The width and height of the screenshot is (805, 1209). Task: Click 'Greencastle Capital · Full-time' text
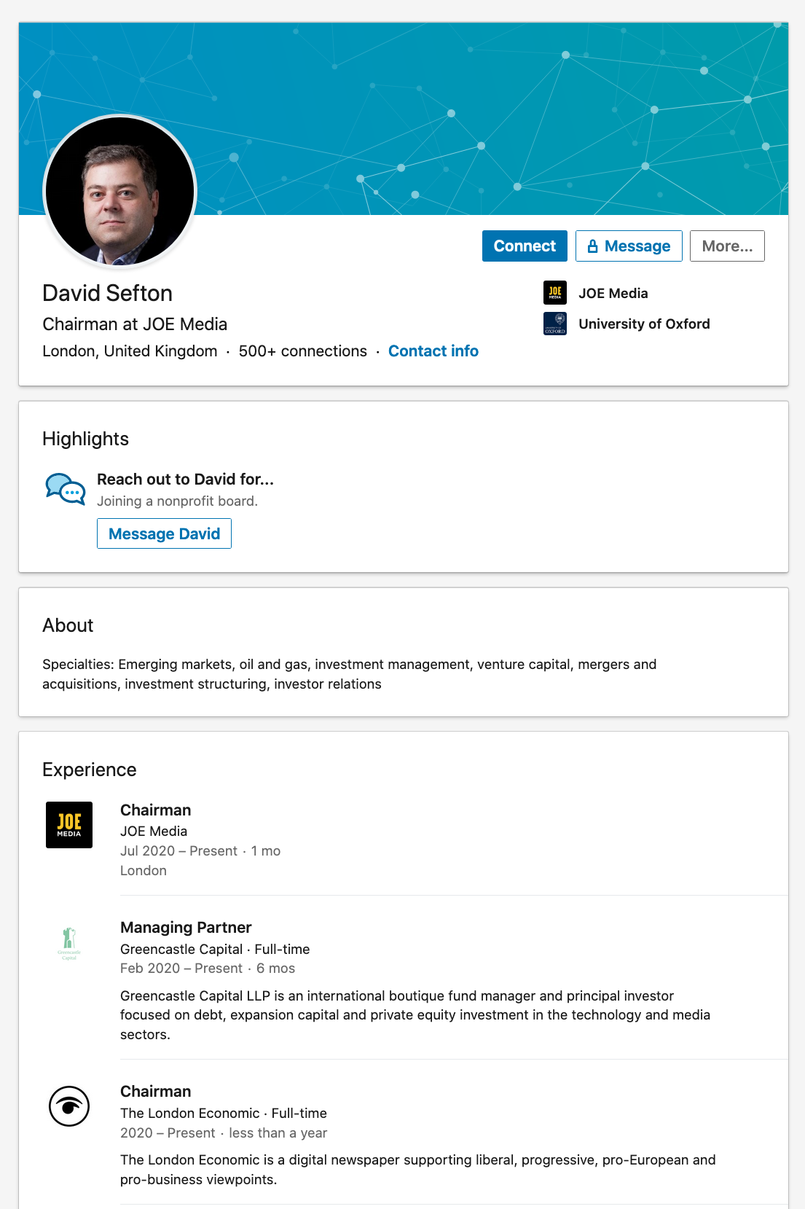(x=215, y=950)
